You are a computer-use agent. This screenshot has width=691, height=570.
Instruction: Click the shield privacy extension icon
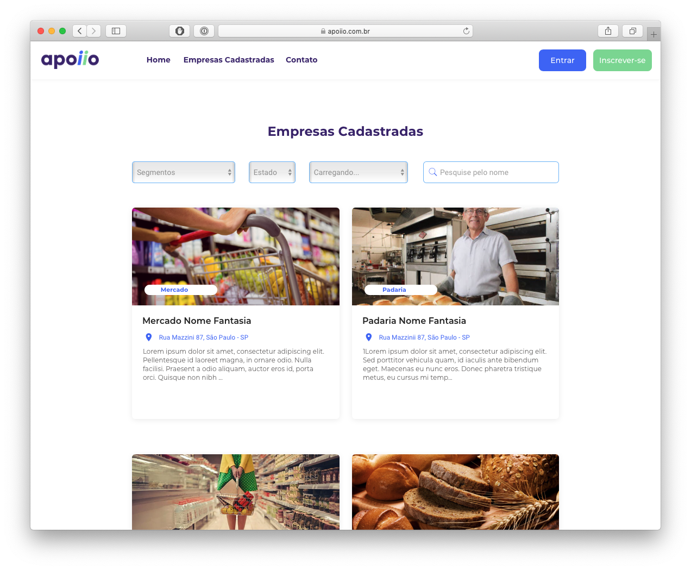[179, 31]
